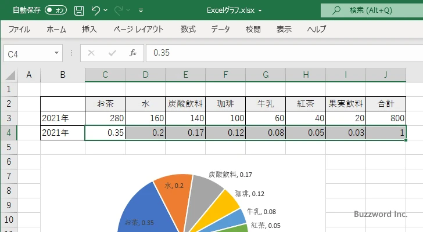Open the ファイル tab

click(19, 29)
